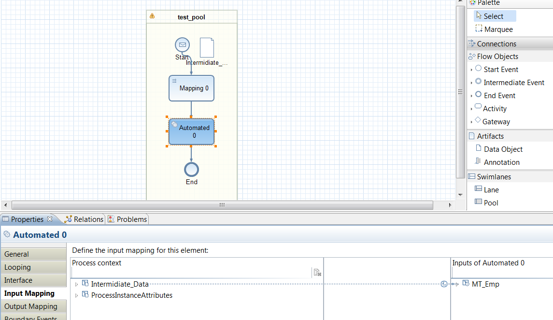Collapse the Swimlanes palette drawer
This screenshot has width=553, height=320.
[x=510, y=177]
